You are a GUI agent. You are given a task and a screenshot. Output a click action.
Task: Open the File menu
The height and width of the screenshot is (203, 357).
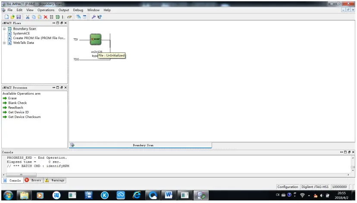tap(10, 10)
